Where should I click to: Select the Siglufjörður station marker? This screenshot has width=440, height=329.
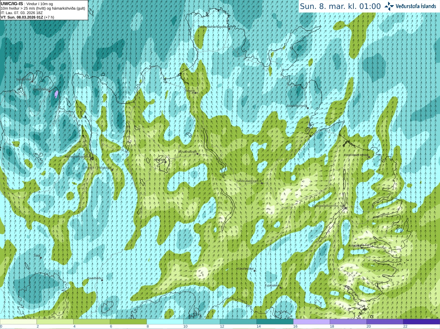pos(32,81)
